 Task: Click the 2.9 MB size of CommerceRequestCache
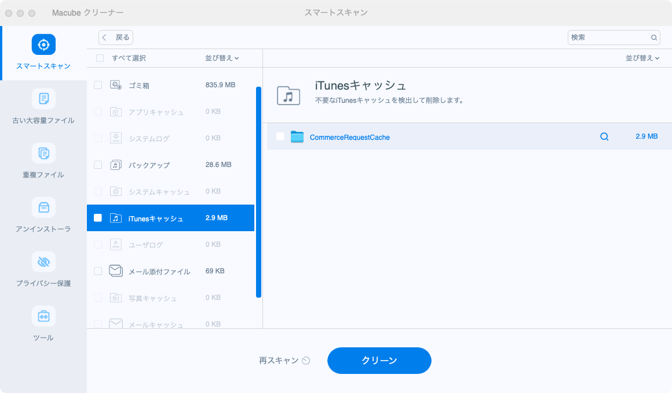click(647, 136)
